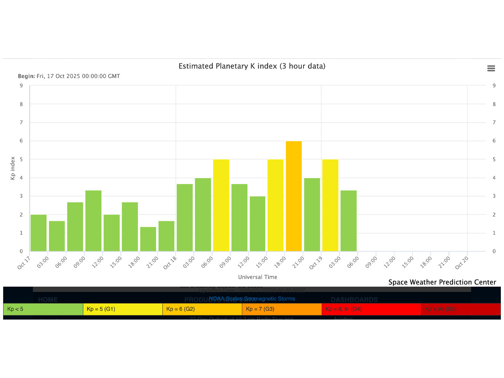The height and width of the screenshot is (378, 504).
Task: Select the red Kp = 8, 9- (G4) swatch
Action: 371,309
